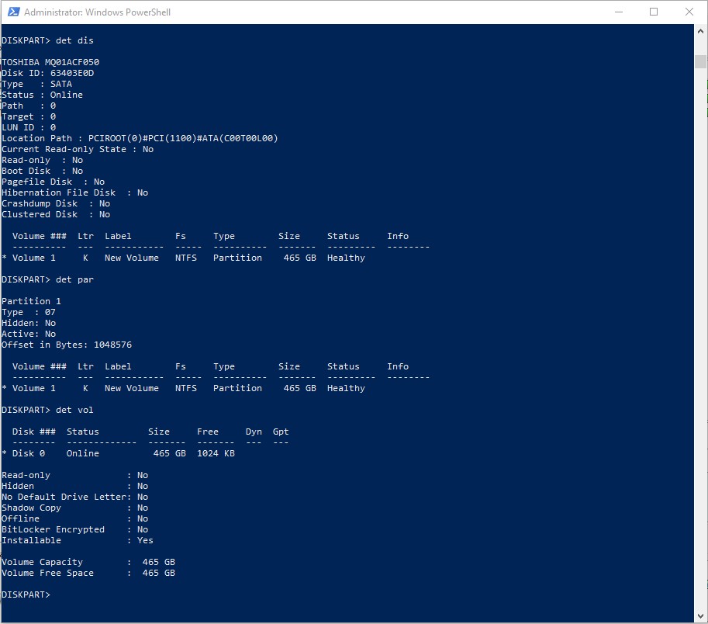Minimize the PowerShell window
708x624 pixels.
pyautogui.click(x=618, y=12)
